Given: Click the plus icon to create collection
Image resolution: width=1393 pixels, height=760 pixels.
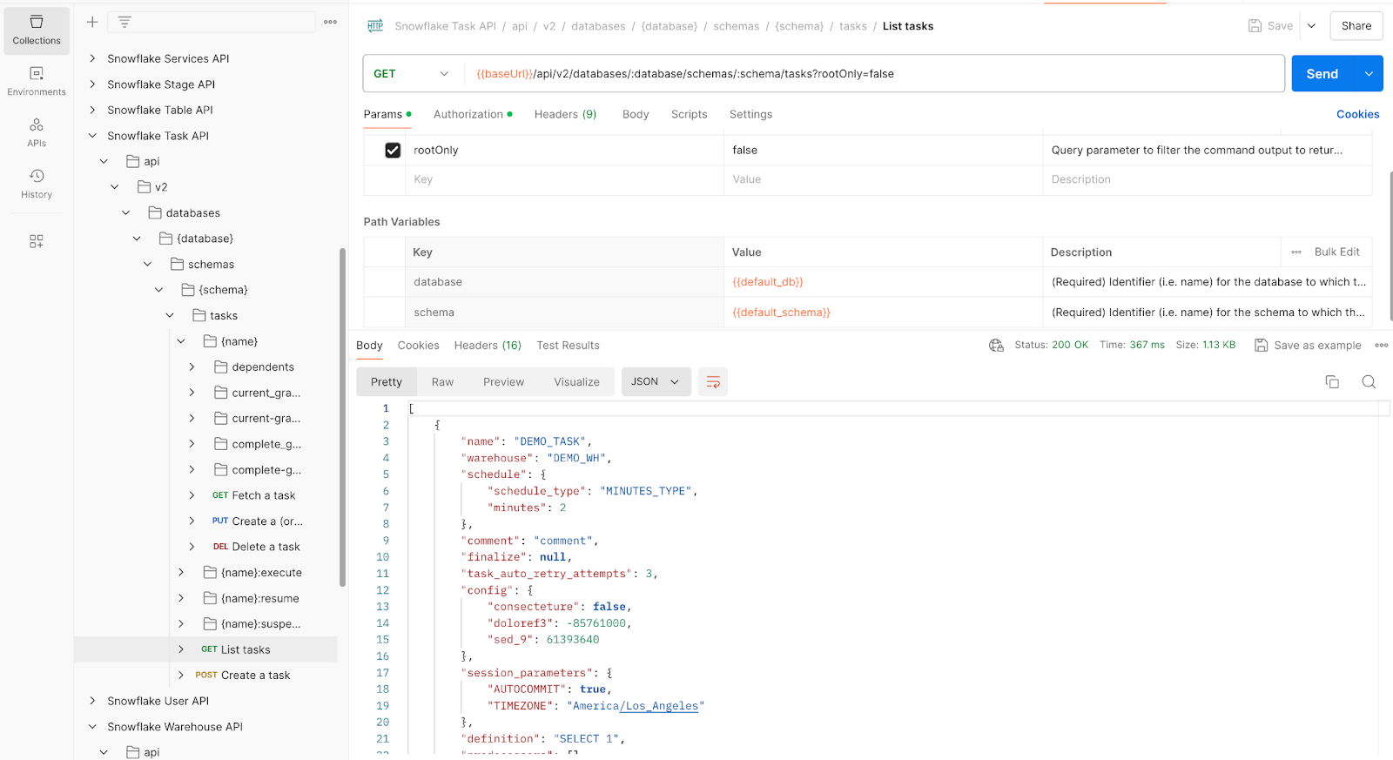Looking at the screenshot, I should (92, 22).
